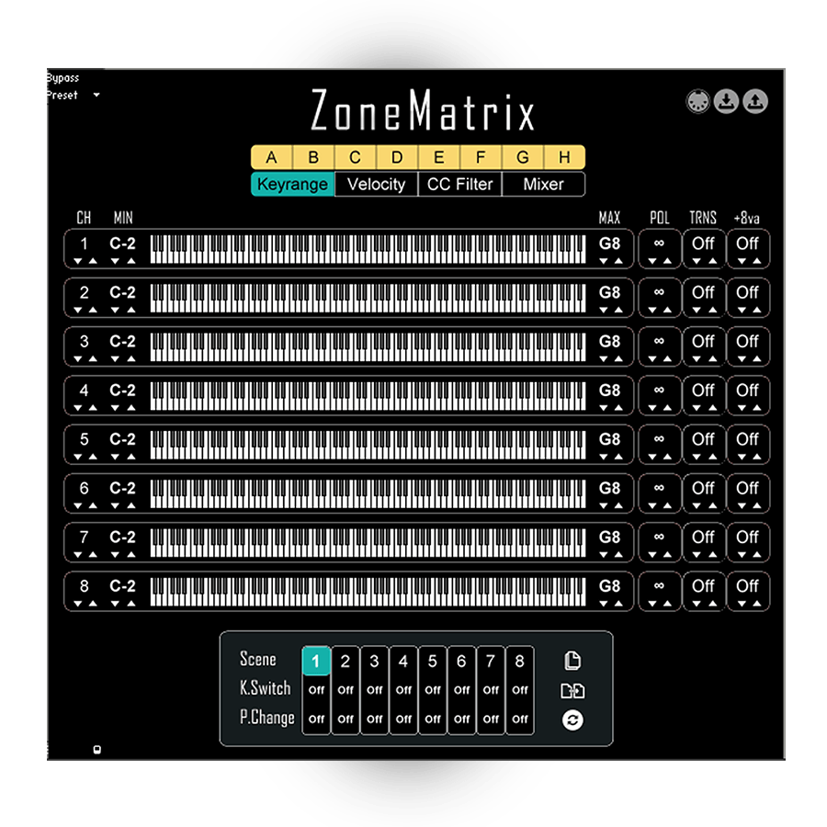Screen dimensions: 827x827
Task: Select Scene 7 button
Action: [491, 661]
